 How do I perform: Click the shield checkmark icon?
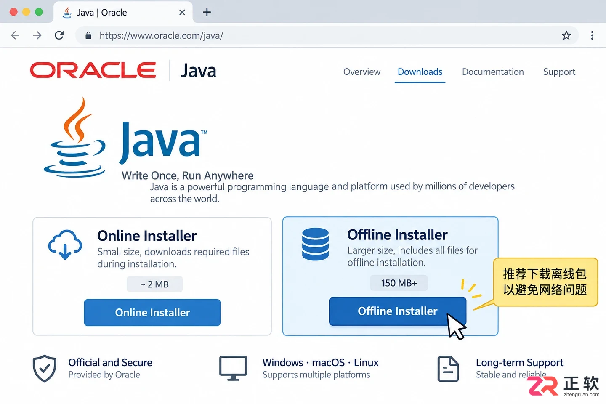point(45,368)
